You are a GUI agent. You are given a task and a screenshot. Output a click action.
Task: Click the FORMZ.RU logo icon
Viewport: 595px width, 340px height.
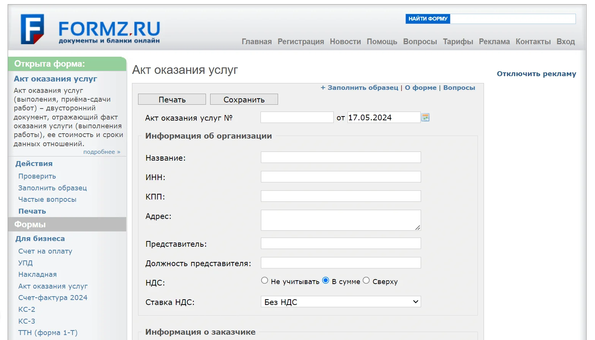click(32, 29)
